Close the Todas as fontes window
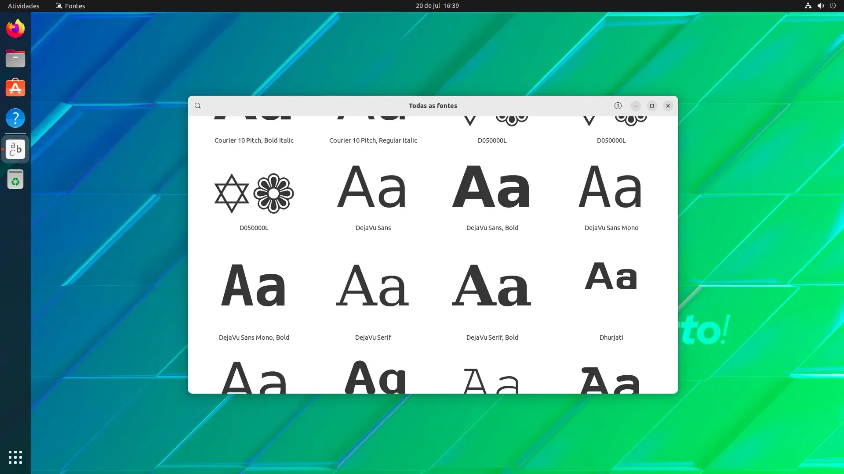Screen dimensions: 844x474 (668, 106)
